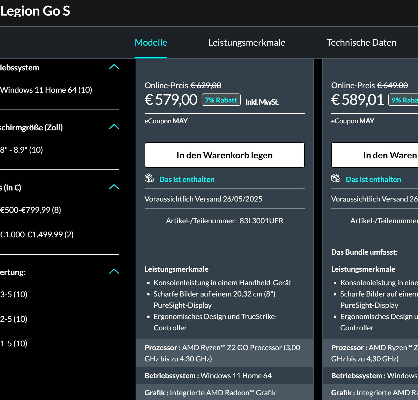Click box icon beside €589,01 model's 'Das ist enthalten'

pos(336,178)
